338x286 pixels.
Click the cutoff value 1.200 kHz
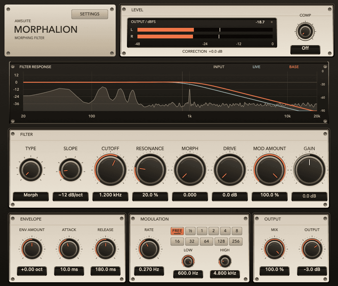click(110, 196)
